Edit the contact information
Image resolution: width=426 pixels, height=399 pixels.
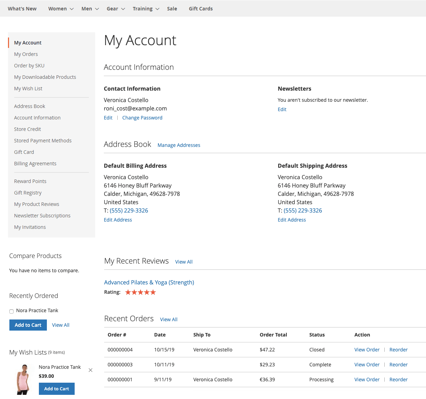(108, 118)
